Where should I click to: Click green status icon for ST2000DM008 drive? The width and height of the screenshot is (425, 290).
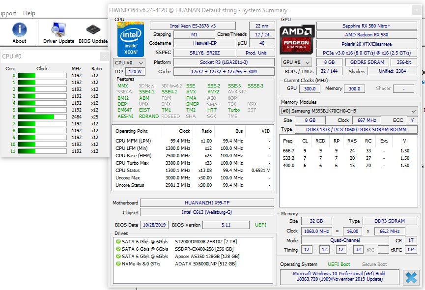click(x=118, y=241)
